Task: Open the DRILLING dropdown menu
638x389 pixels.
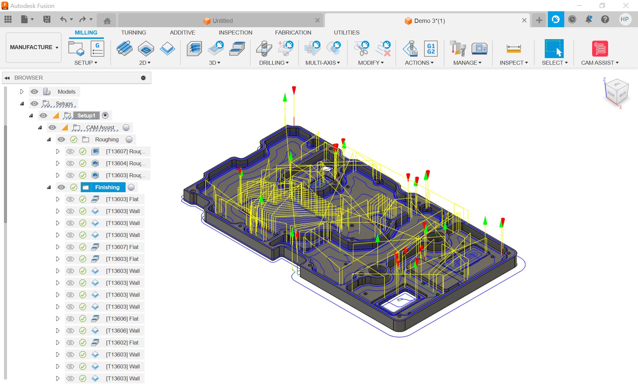Action: [274, 63]
